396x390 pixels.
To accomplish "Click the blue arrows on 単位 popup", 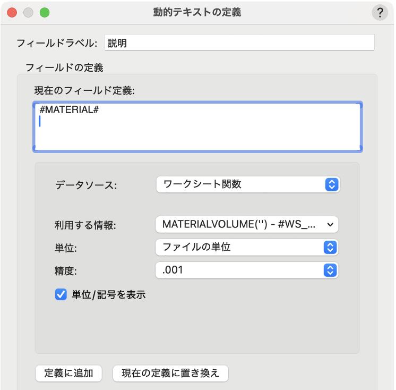I will tap(330, 248).
